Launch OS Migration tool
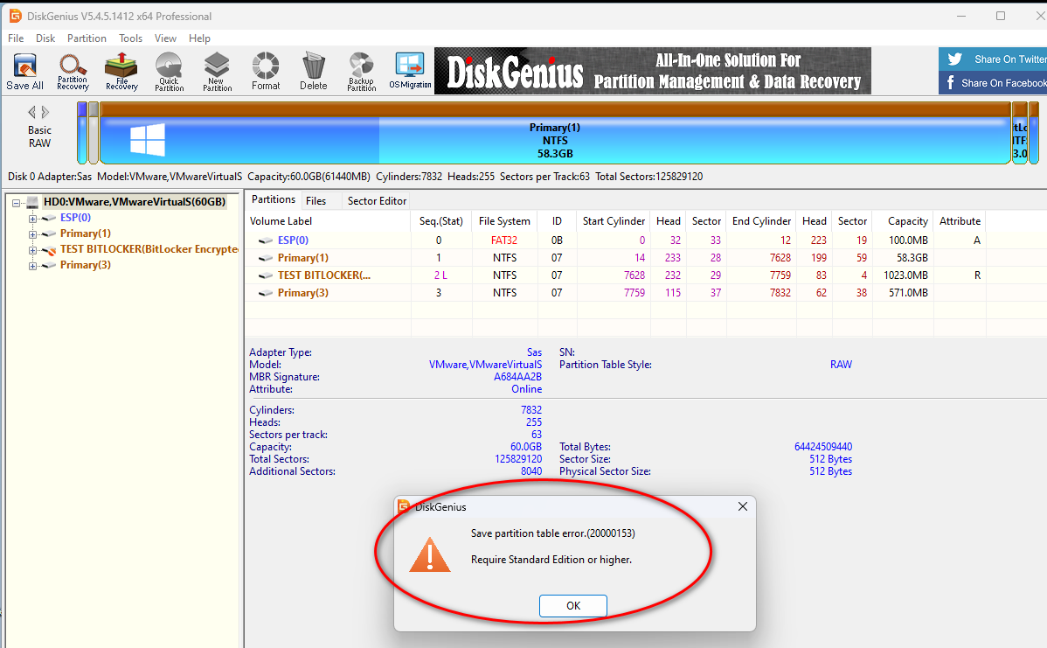This screenshot has height=648, width=1047. [410, 71]
